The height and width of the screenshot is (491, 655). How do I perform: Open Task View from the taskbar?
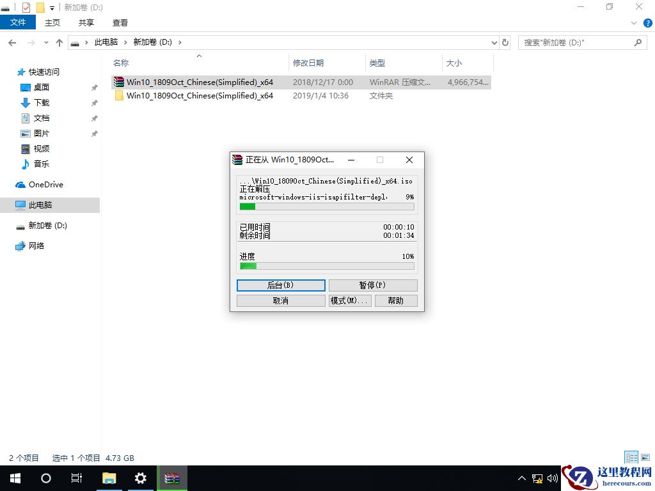pyautogui.click(x=77, y=478)
